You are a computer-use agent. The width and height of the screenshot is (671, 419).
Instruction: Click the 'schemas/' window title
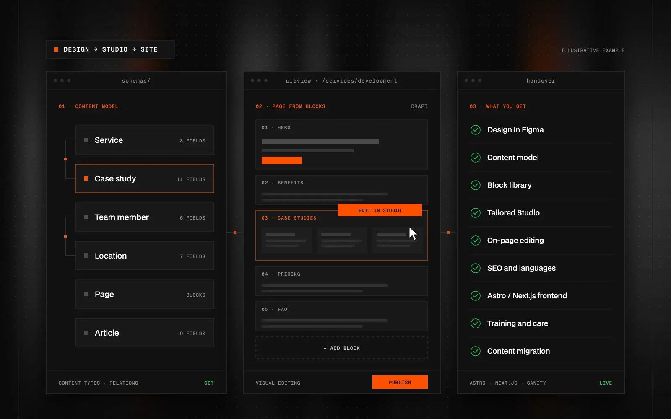(x=136, y=81)
